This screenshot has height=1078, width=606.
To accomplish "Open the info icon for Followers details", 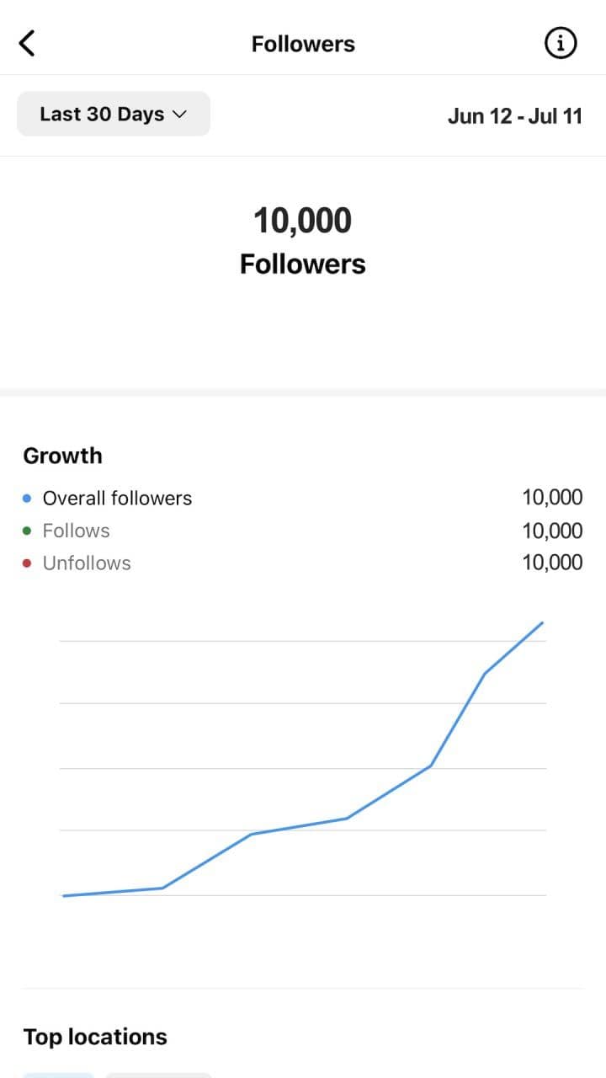I will click(560, 43).
